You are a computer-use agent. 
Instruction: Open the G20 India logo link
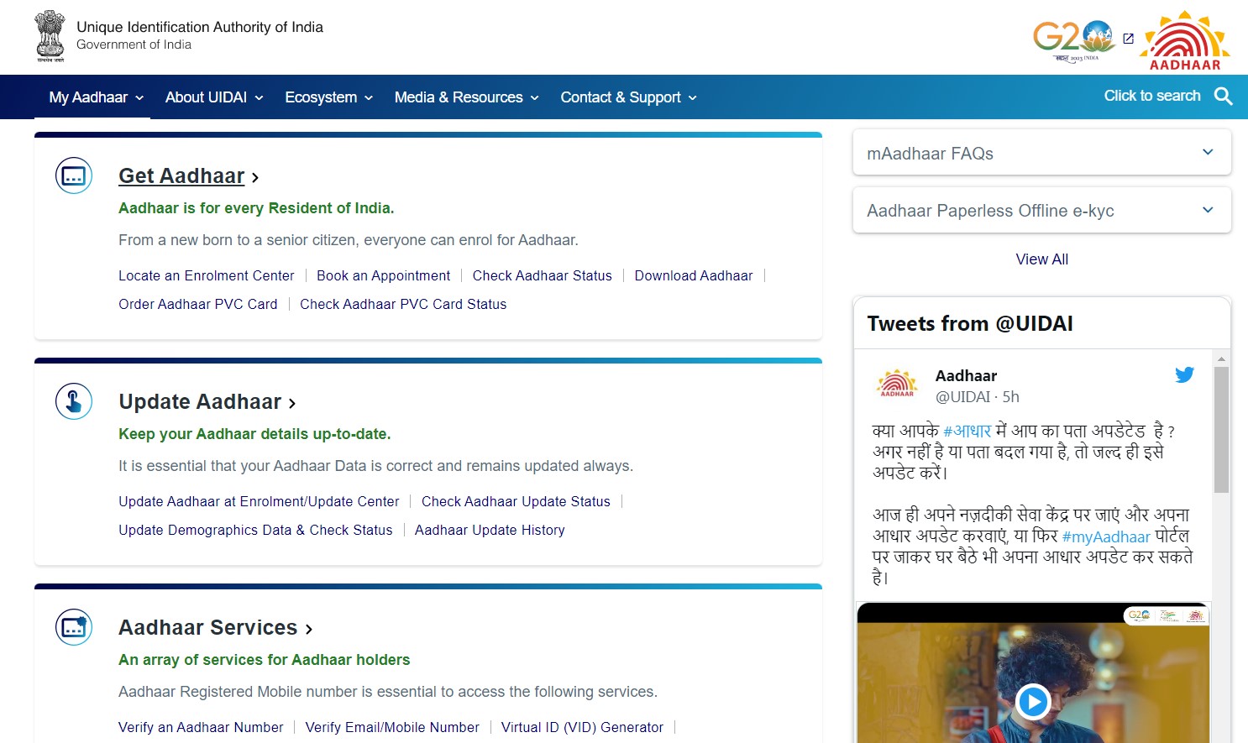(1075, 37)
